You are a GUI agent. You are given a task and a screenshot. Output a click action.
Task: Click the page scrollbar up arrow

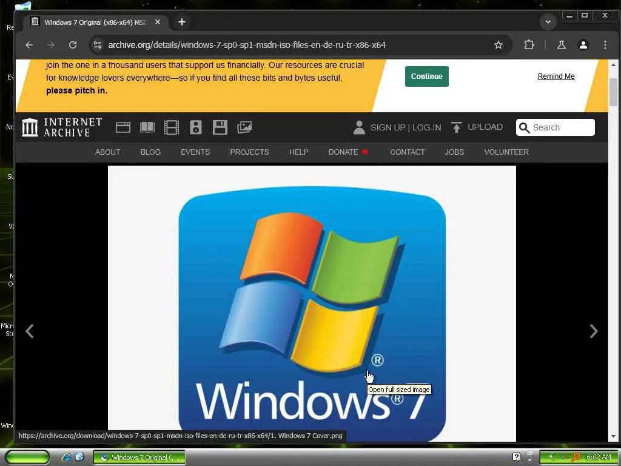pyautogui.click(x=613, y=64)
